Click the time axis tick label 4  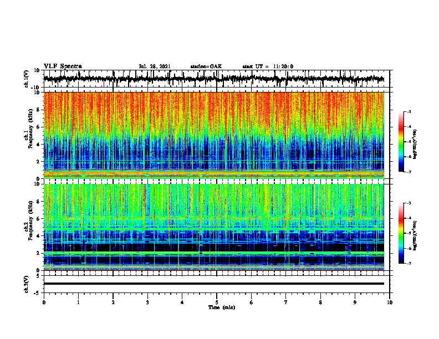tap(182, 302)
